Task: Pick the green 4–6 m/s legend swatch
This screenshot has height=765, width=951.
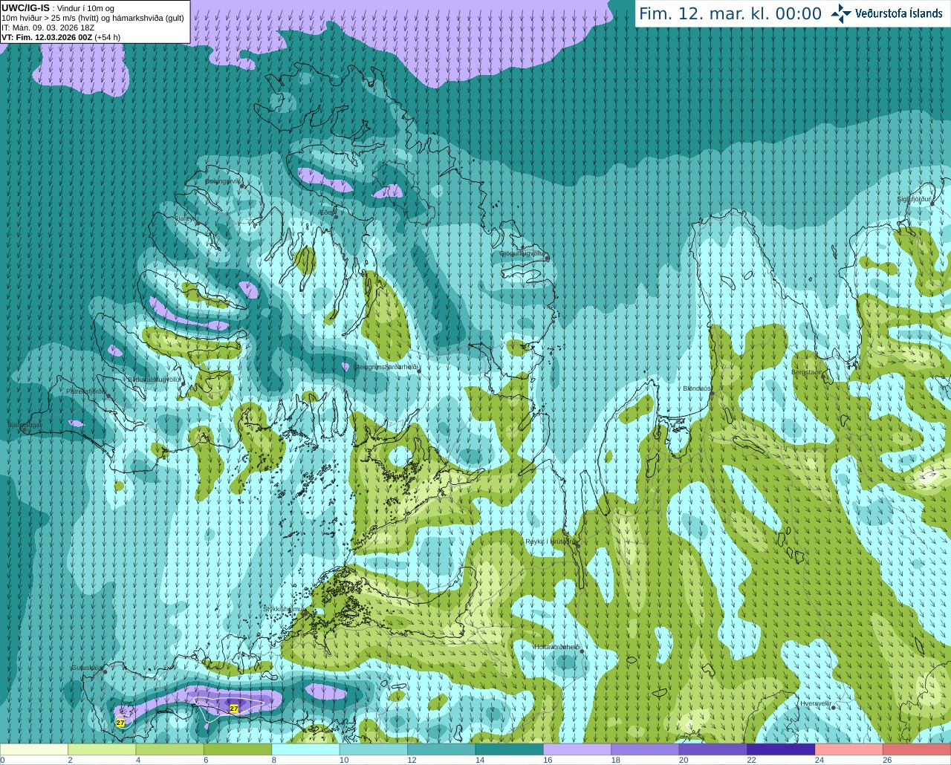Action: coord(170,749)
